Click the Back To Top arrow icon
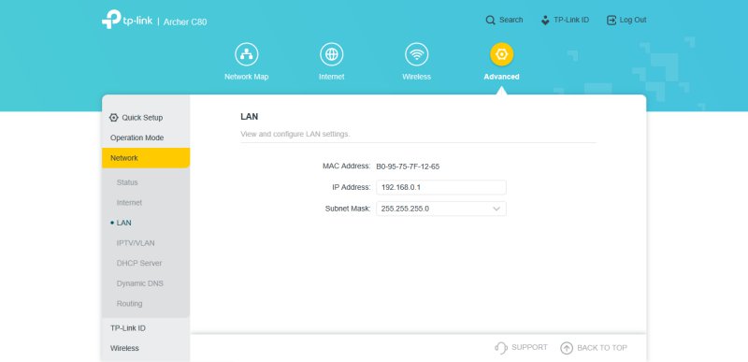The image size is (748, 362). click(x=567, y=348)
